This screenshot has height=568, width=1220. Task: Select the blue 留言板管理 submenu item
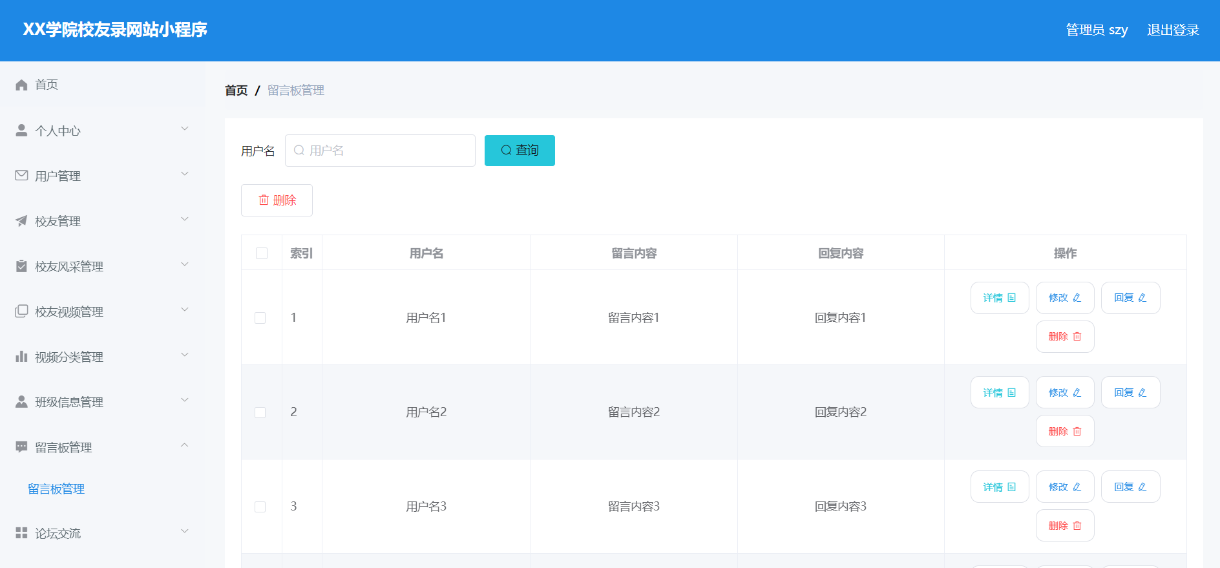coord(56,489)
